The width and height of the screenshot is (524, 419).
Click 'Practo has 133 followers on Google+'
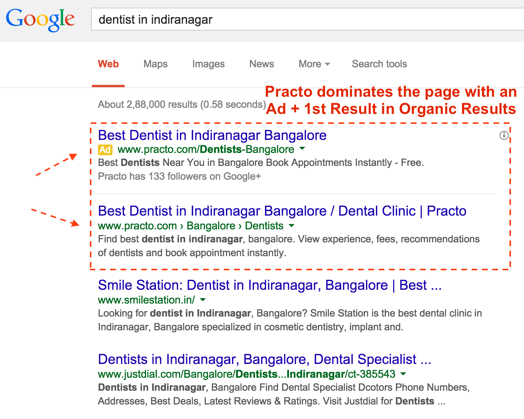coord(179,176)
